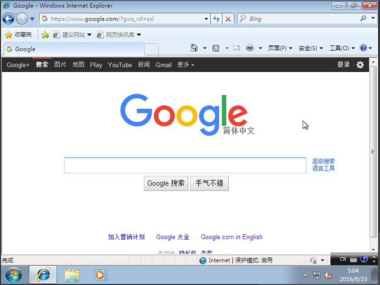Click the Read mail icon
380x285 pixels.
pyautogui.click(x=237, y=48)
